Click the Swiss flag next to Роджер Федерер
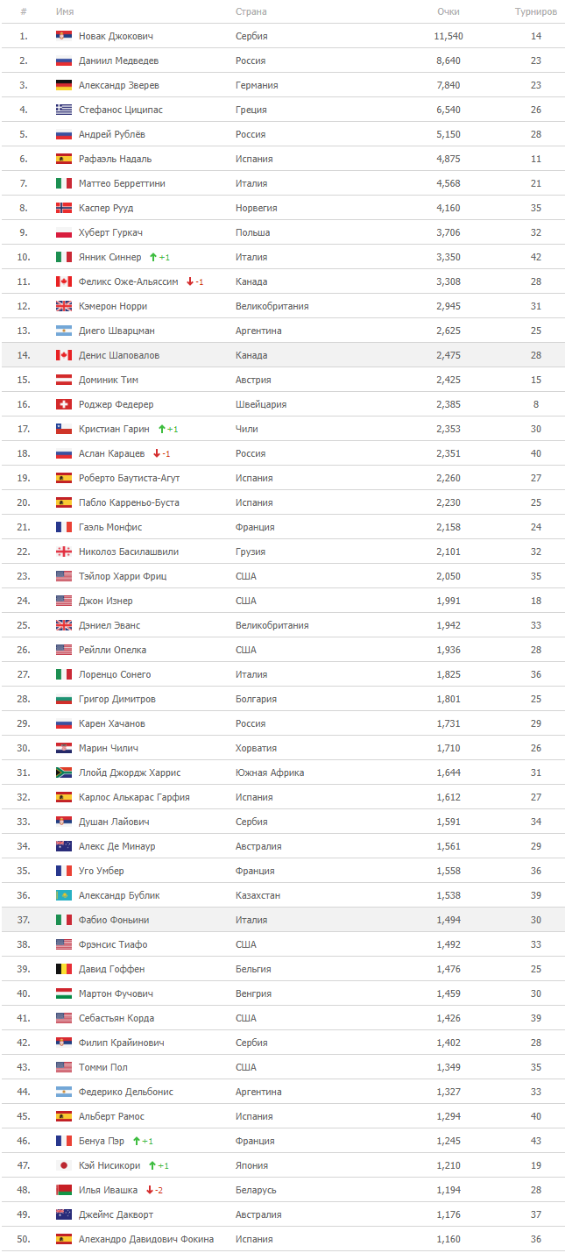Screen dimensions: 565x1253 pos(63,404)
